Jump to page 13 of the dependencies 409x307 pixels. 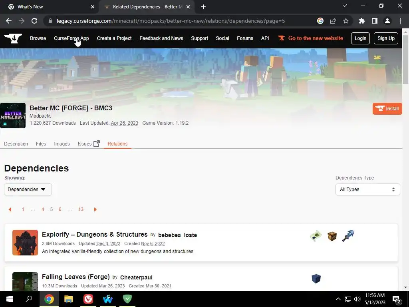(x=81, y=209)
